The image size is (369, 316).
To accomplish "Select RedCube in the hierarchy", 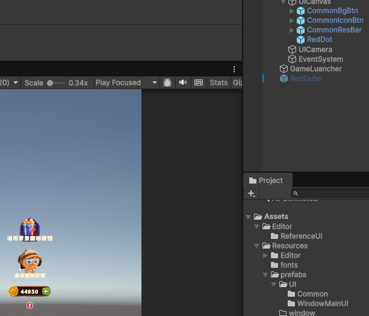I will tap(306, 79).
